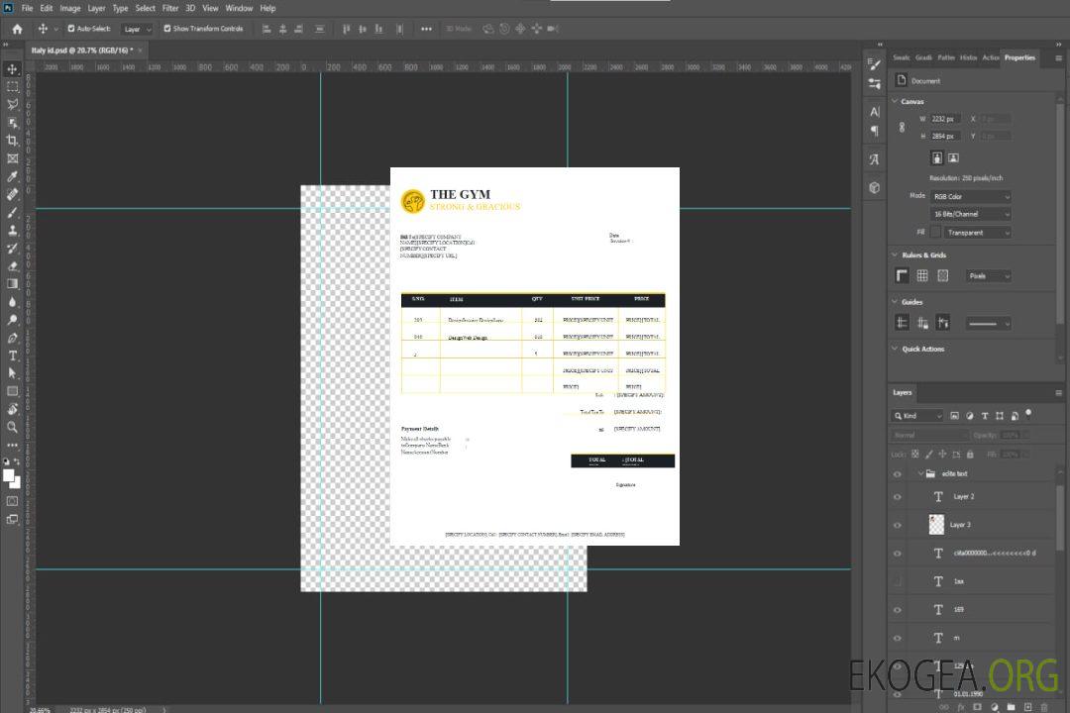1070x713 pixels.
Task: Select the Eyedropper tool
Action: [x=13, y=176]
